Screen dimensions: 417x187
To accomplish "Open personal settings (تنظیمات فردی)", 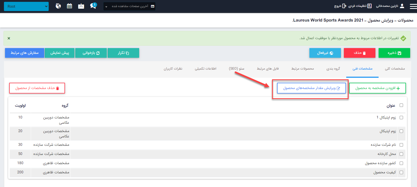I will 360,6.
